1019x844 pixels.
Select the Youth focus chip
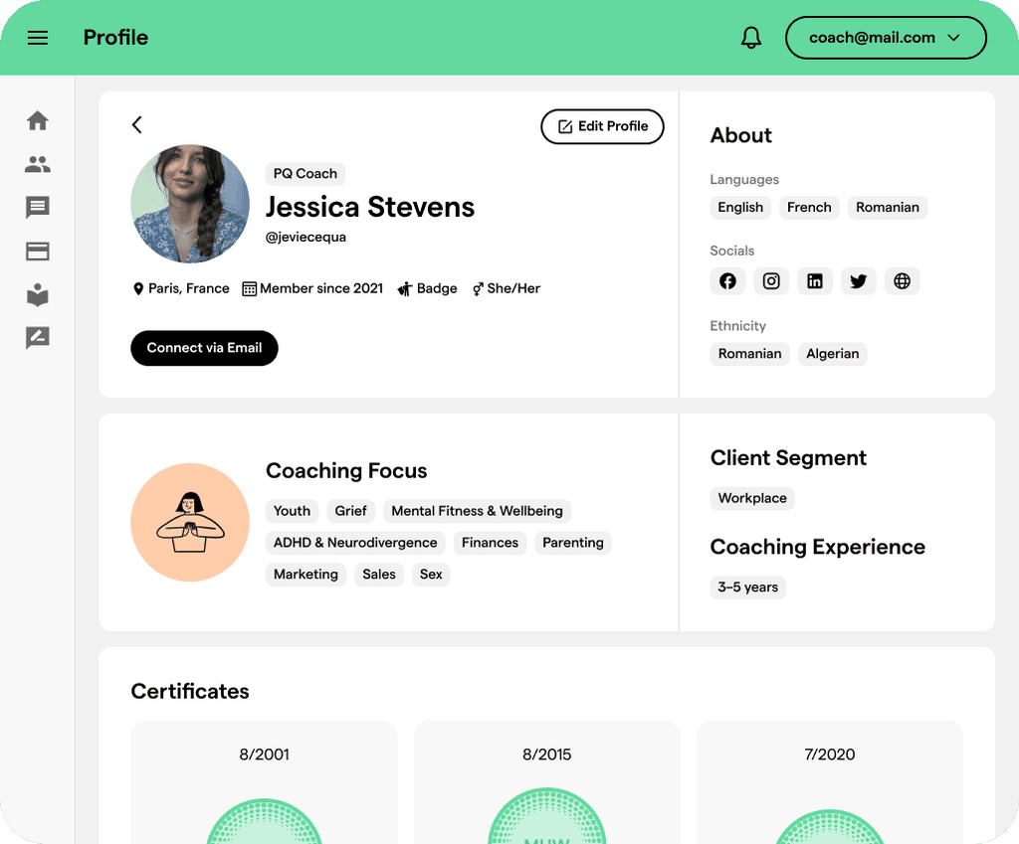(292, 511)
